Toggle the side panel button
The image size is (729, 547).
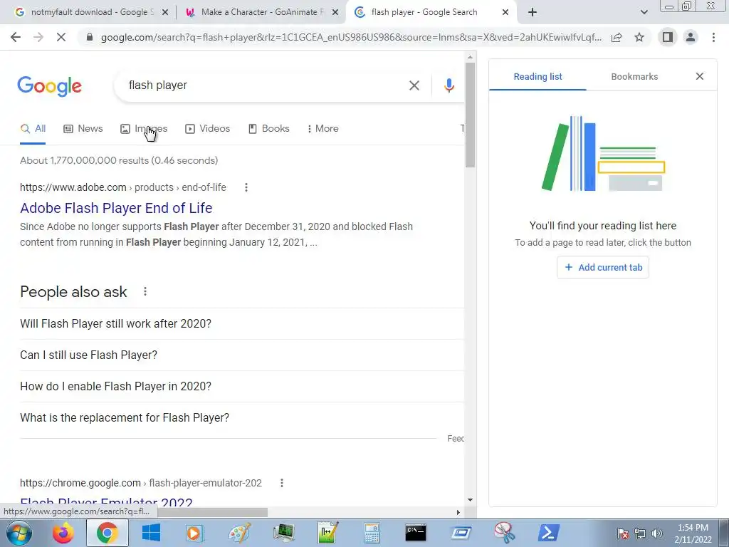coord(668,37)
